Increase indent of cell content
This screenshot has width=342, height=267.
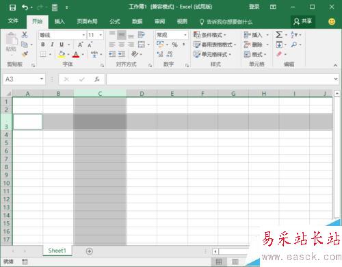(x=122, y=54)
